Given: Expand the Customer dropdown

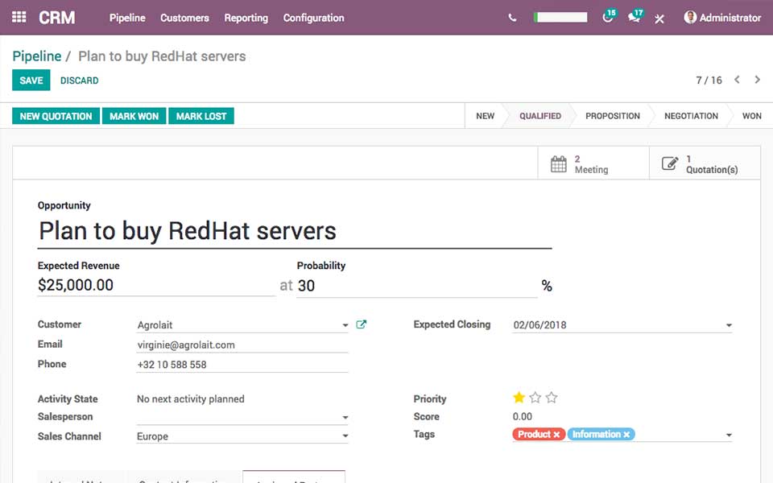Looking at the screenshot, I should (345, 325).
